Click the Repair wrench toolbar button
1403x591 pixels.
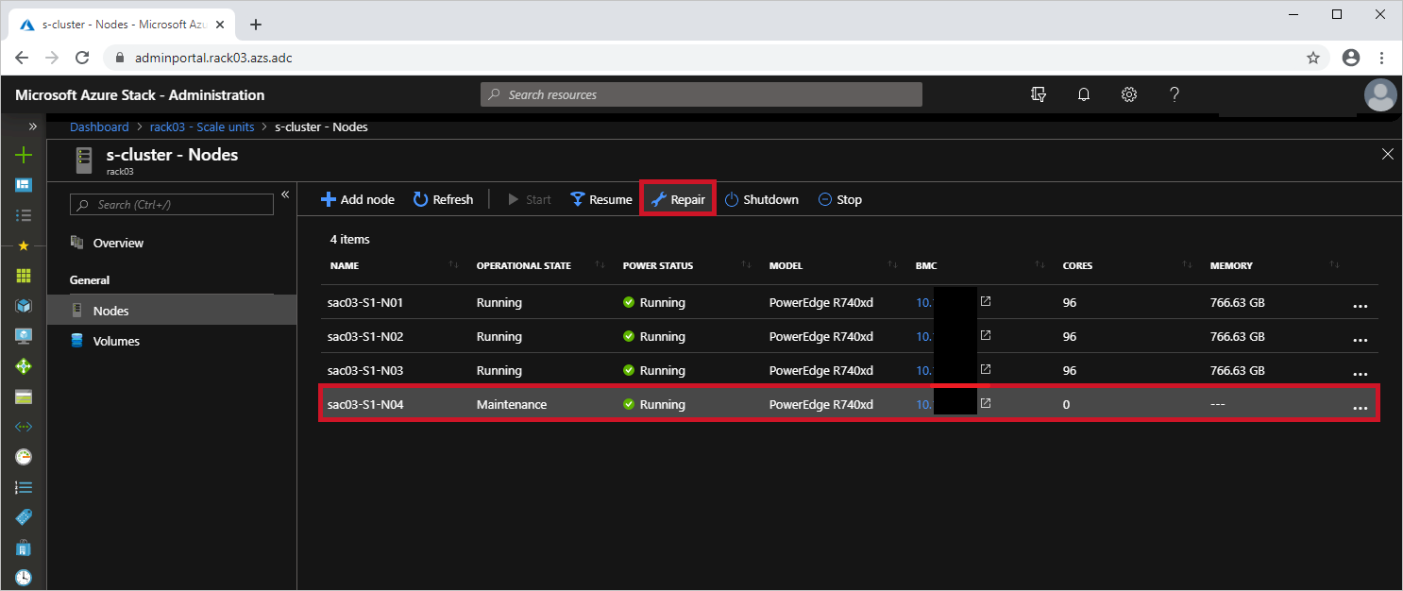coord(678,199)
